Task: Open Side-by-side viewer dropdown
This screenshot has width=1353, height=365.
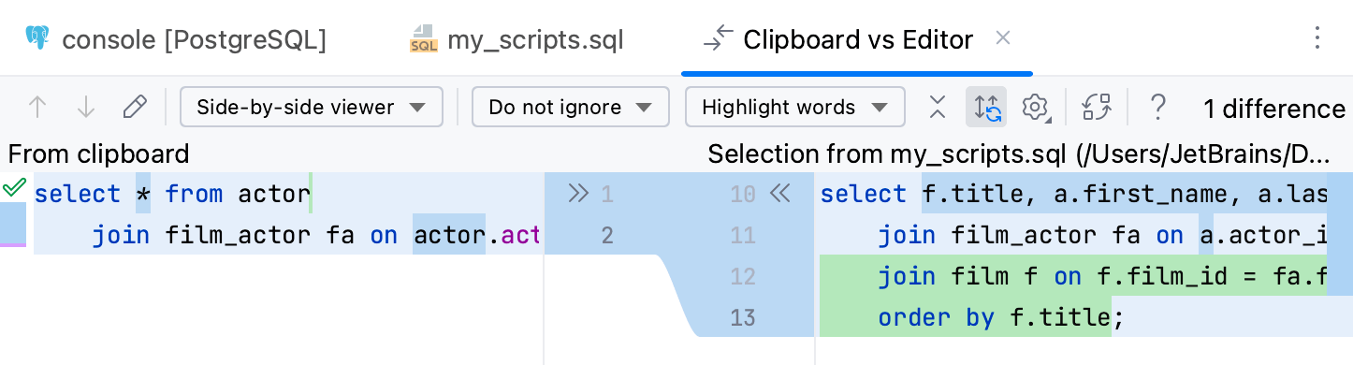Action: coord(312,108)
